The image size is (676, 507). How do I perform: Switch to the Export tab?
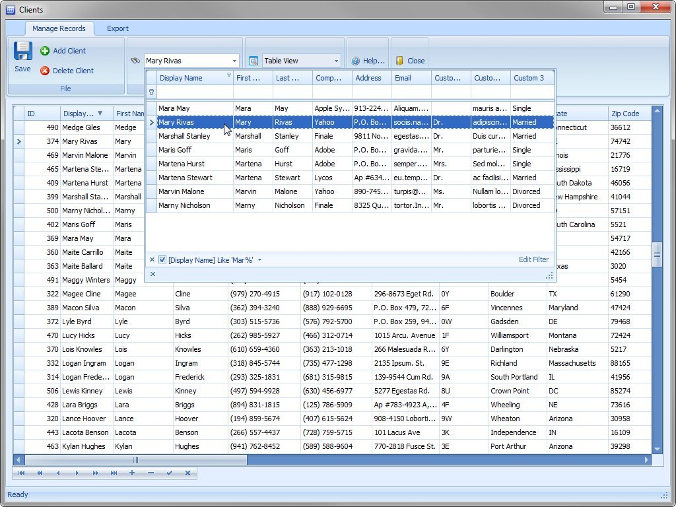point(118,28)
